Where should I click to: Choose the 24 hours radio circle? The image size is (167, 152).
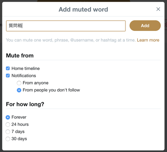(x=8, y=125)
